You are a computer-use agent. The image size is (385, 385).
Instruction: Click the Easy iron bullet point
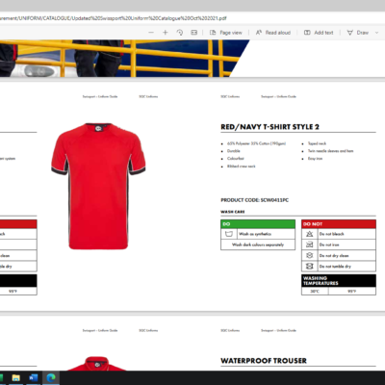point(315,159)
